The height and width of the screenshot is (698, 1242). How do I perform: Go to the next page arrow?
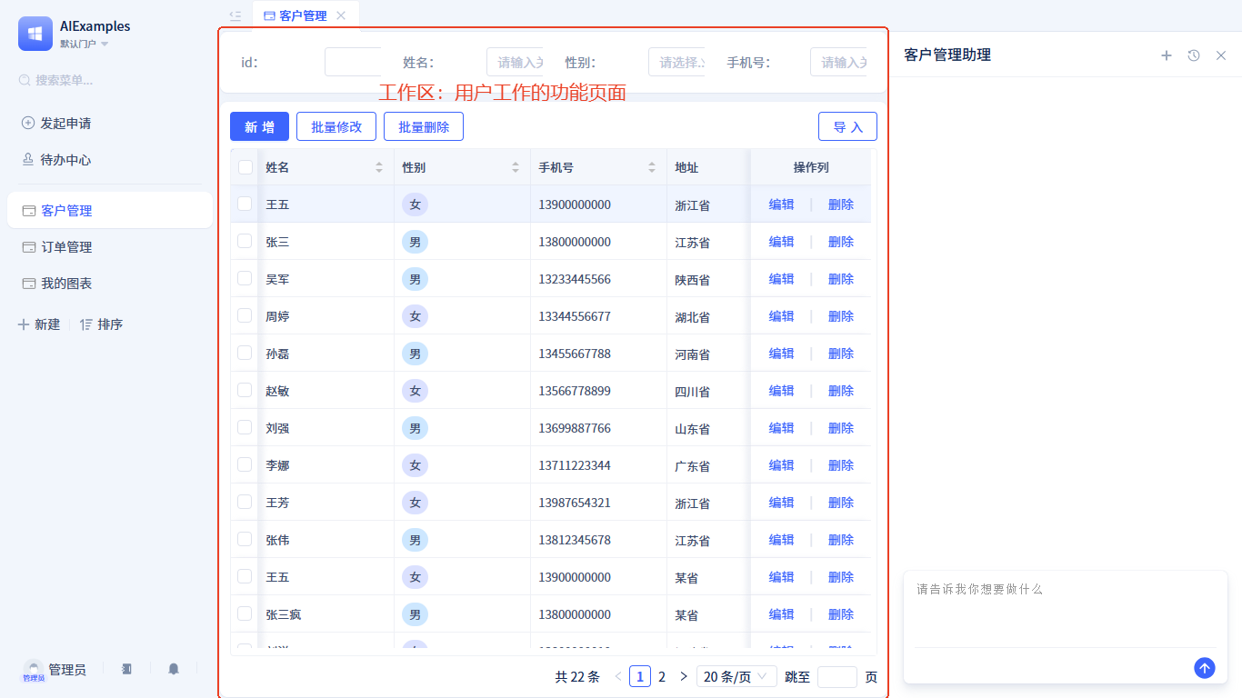coord(684,676)
